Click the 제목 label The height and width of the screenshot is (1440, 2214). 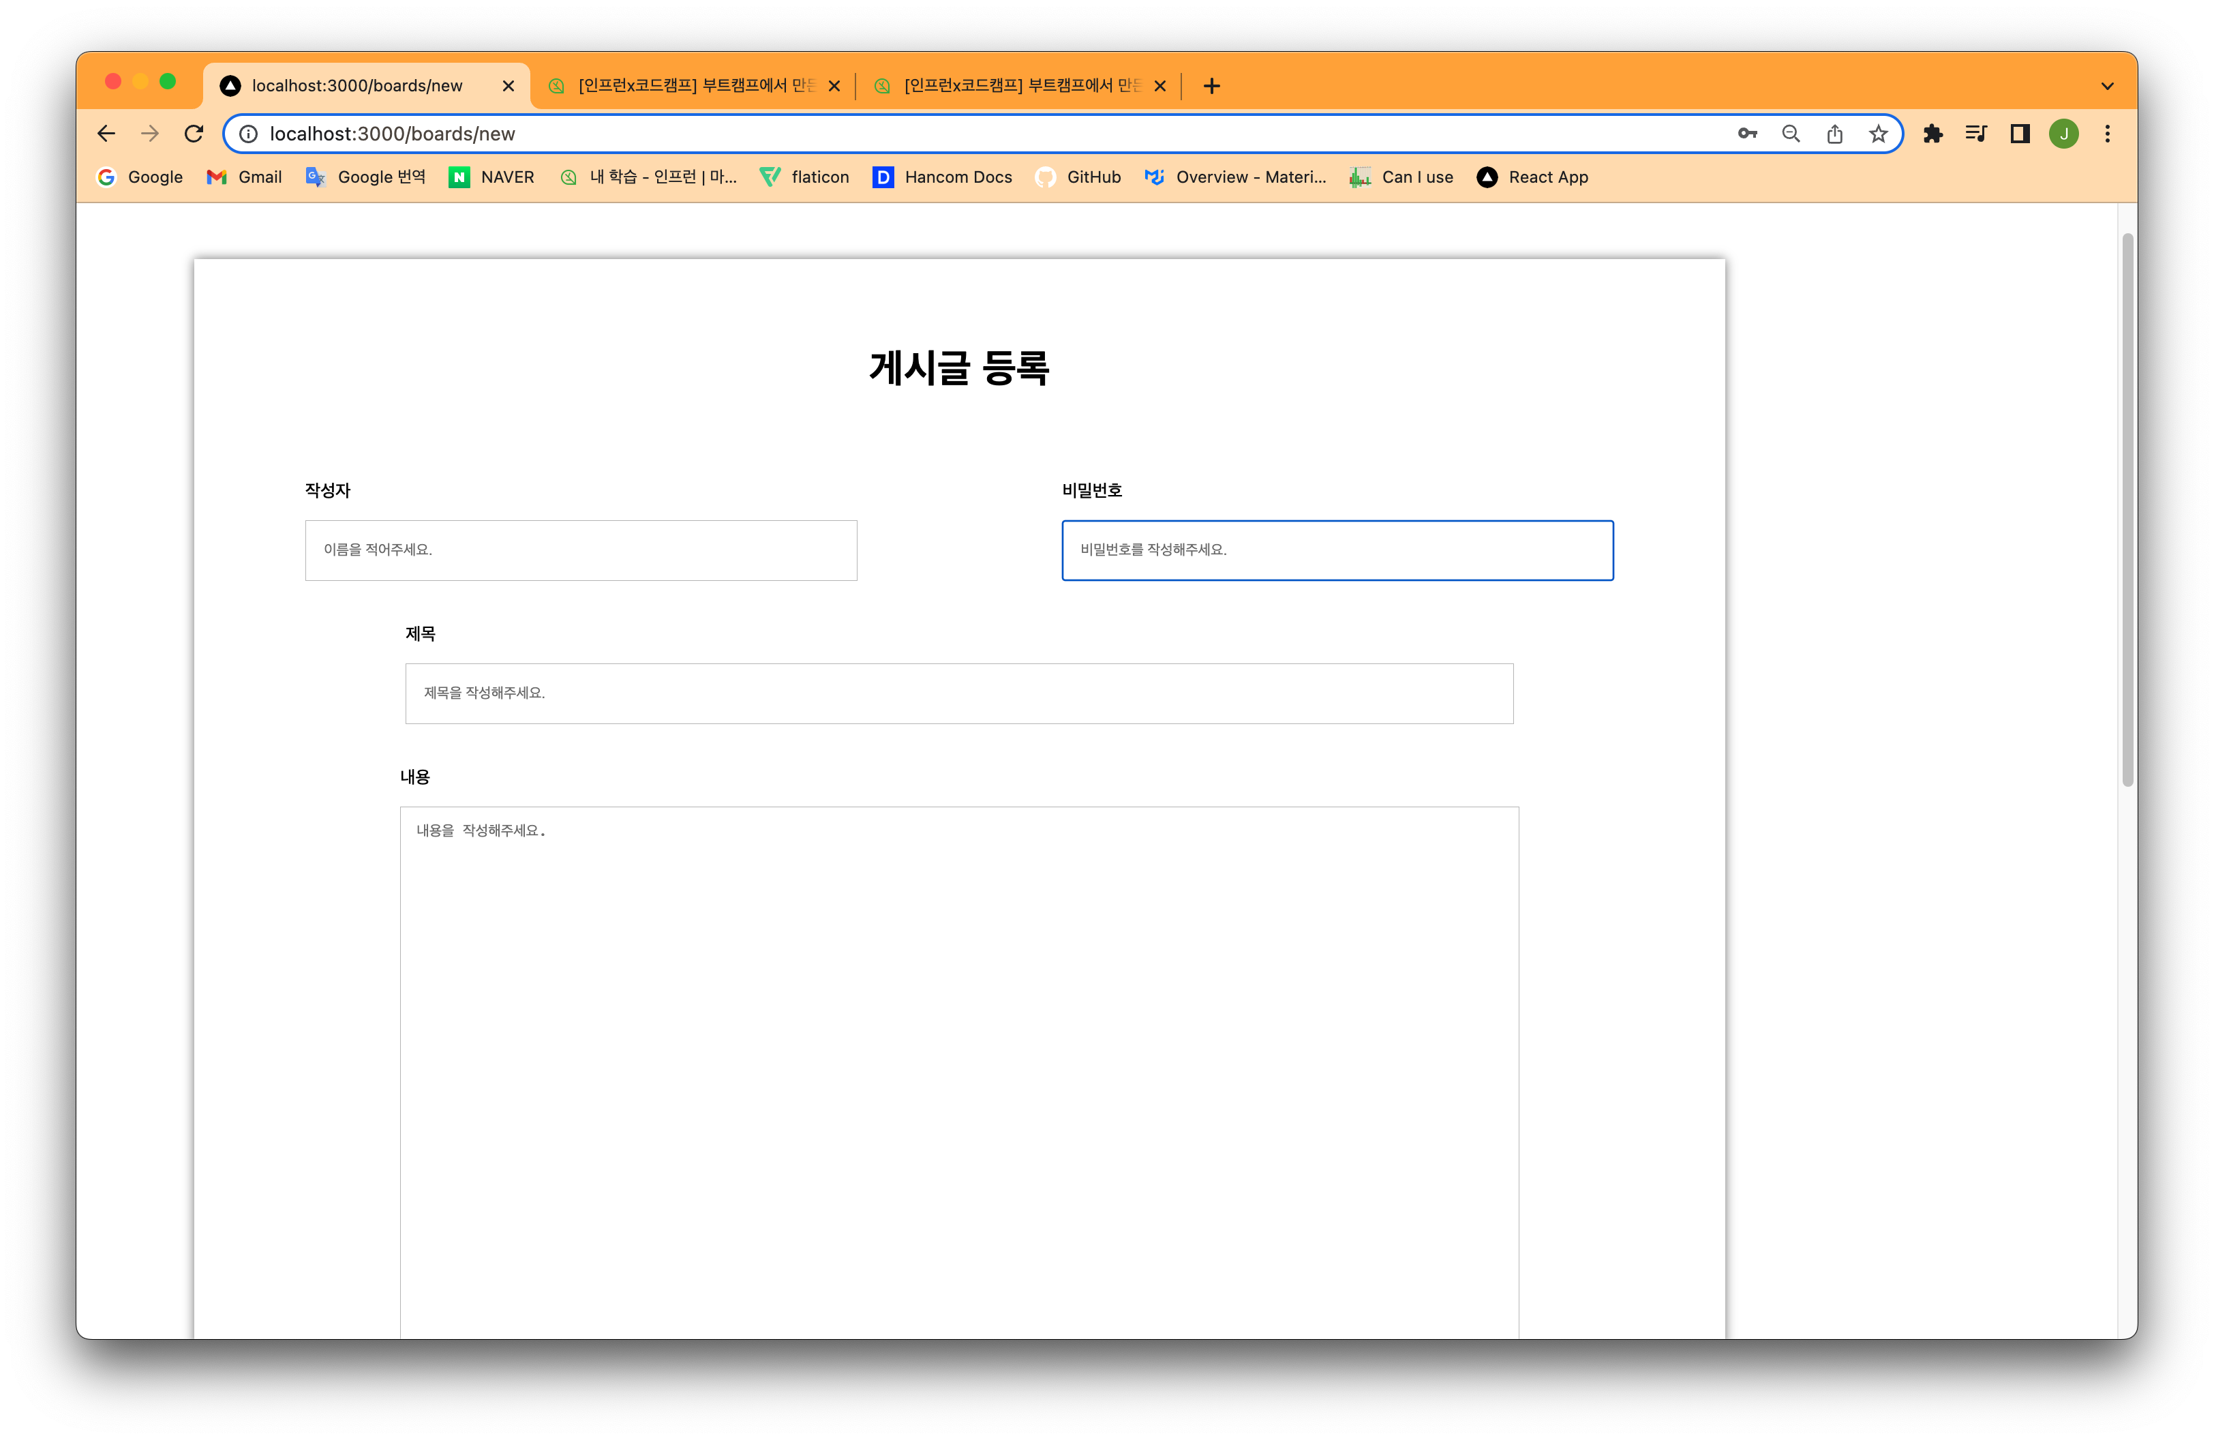pos(421,633)
